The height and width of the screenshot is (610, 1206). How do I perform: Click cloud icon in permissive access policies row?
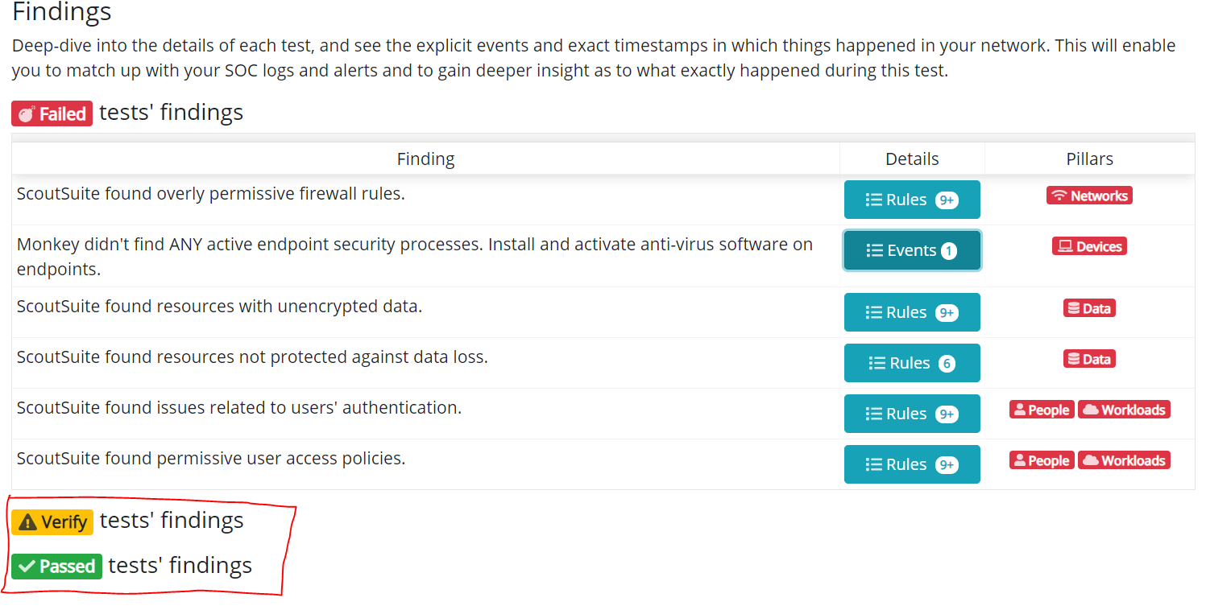click(1090, 460)
